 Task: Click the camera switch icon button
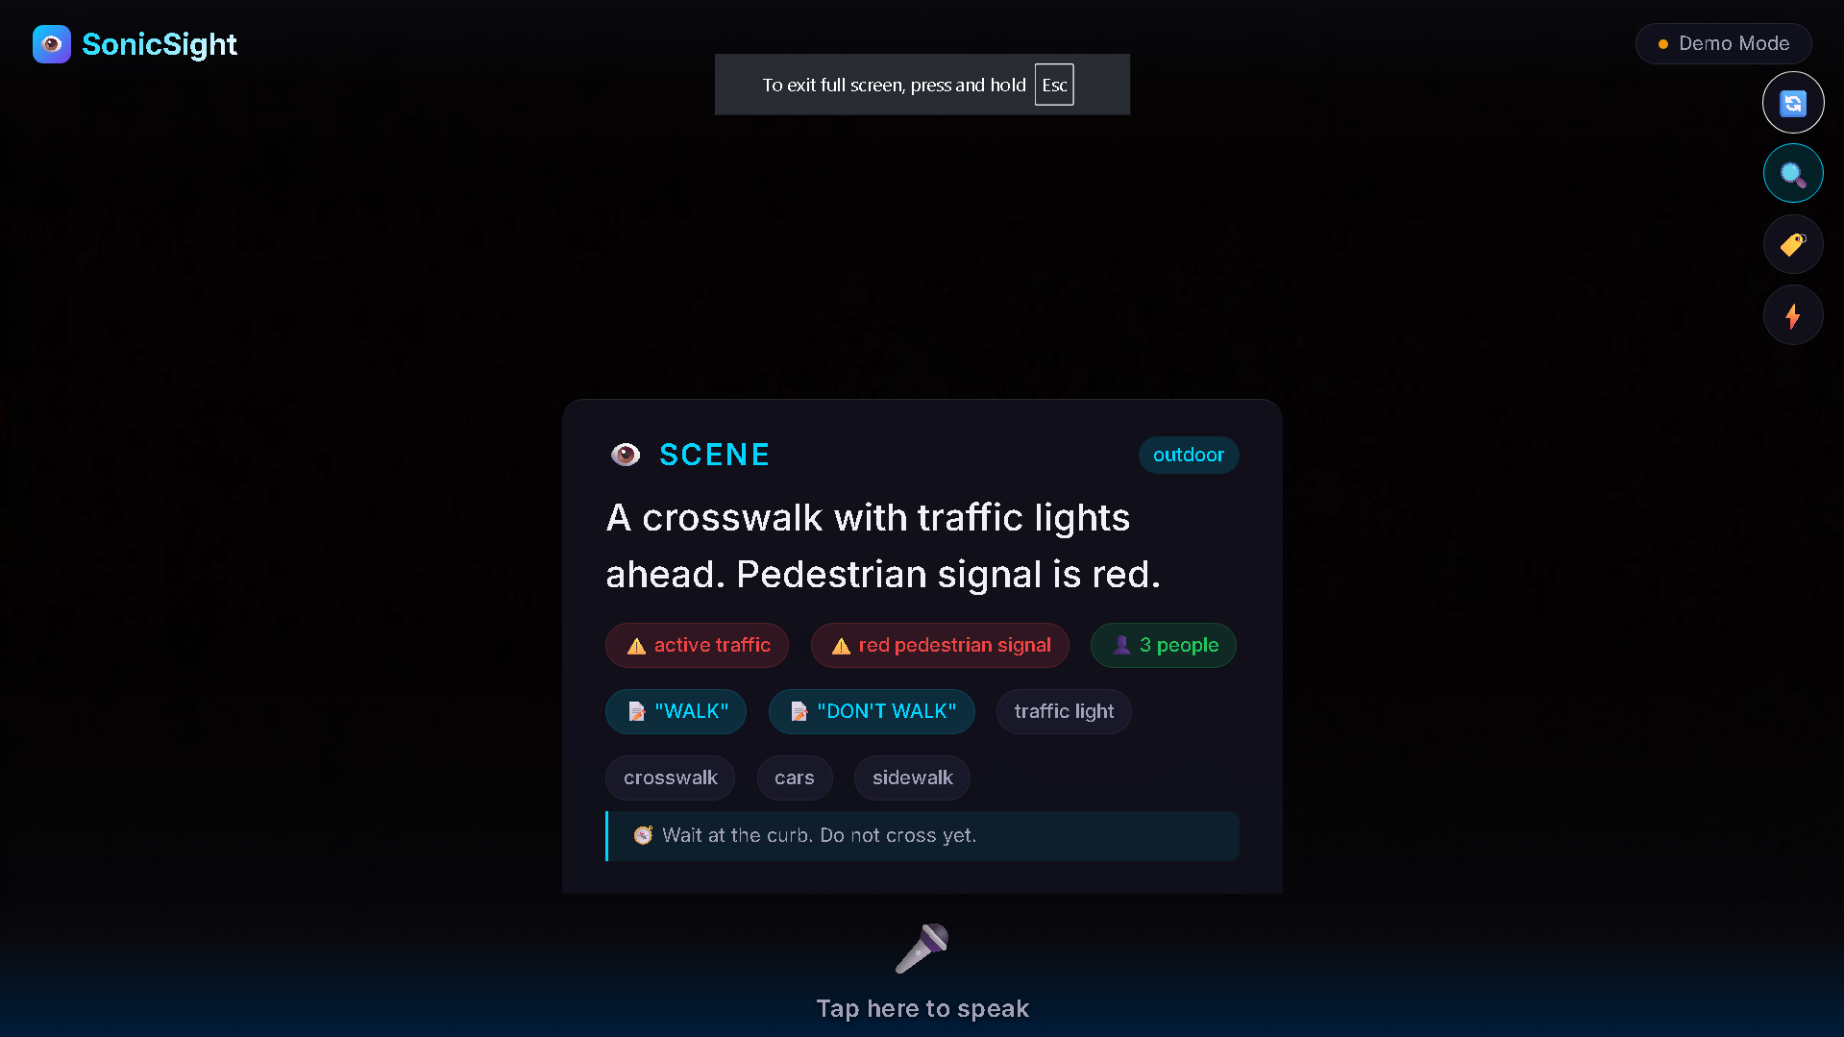(x=1793, y=103)
